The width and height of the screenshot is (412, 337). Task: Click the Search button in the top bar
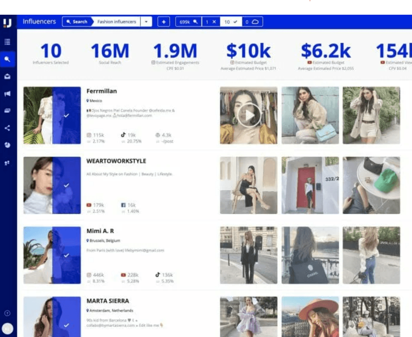(77, 22)
